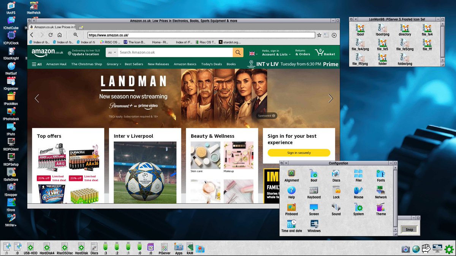This screenshot has width=456, height=256.
Task: Click the Sign in securely button
Action: [299, 152]
